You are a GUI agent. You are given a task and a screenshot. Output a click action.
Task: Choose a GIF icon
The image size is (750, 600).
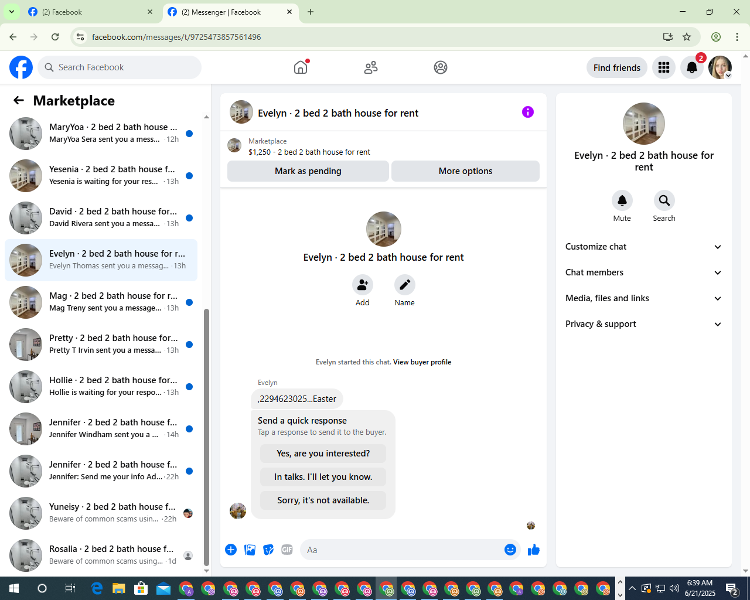pyautogui.click(x=287, y=550)
